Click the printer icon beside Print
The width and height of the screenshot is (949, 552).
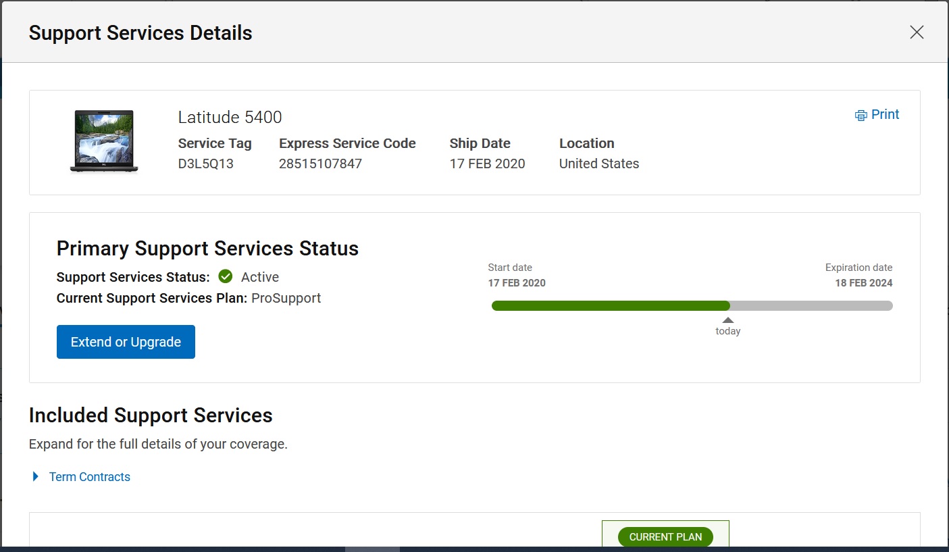tap(861, 116)
